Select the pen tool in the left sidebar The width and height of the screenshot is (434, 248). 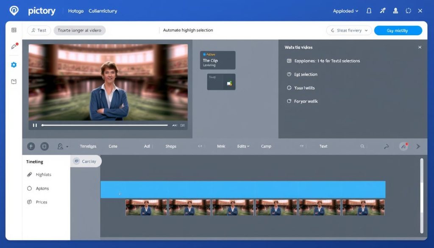click(x=14, y=46)
